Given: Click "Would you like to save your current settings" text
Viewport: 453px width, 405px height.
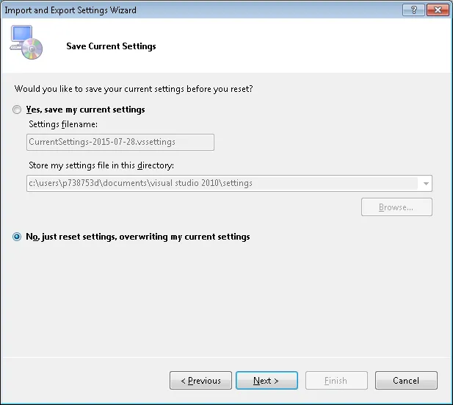Looking at the screenshot, I should coord(134,89).
